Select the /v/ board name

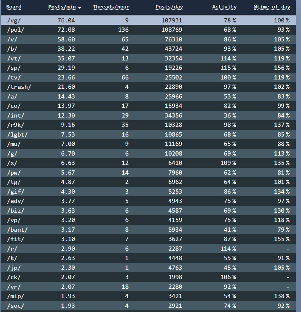click(x=12, y=39)
